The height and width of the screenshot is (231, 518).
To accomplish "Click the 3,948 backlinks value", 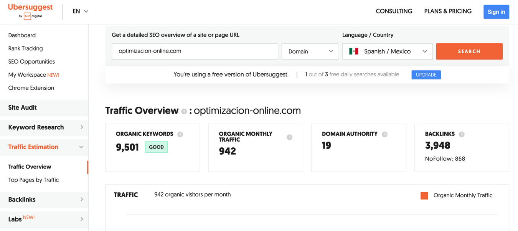I will point(438,146).
